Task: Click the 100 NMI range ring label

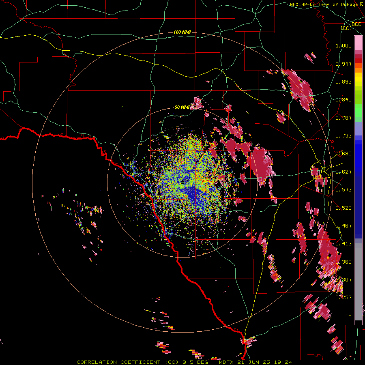Action: pos(182,32)
